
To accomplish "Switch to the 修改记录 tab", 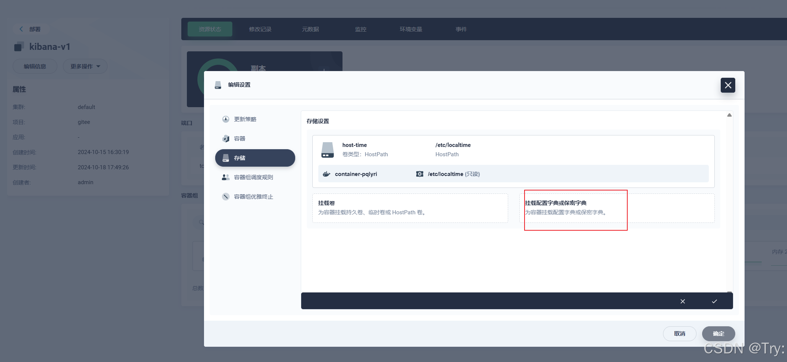I will (260, 29).
